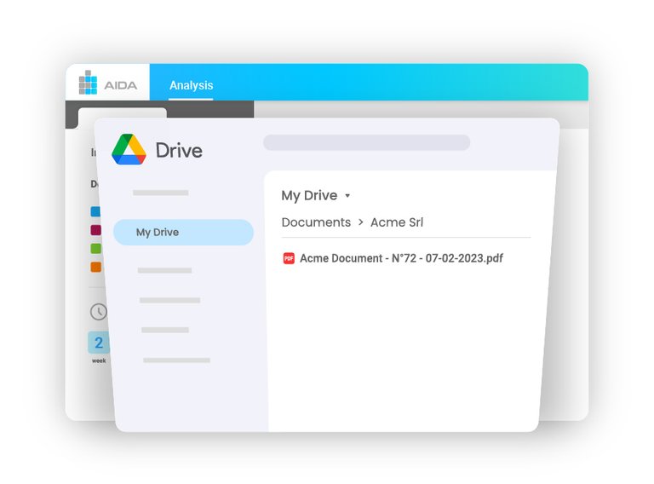This screenshot has height=484, width=654.
Task: Click the "Drive" title text
Action: [179, 151]
